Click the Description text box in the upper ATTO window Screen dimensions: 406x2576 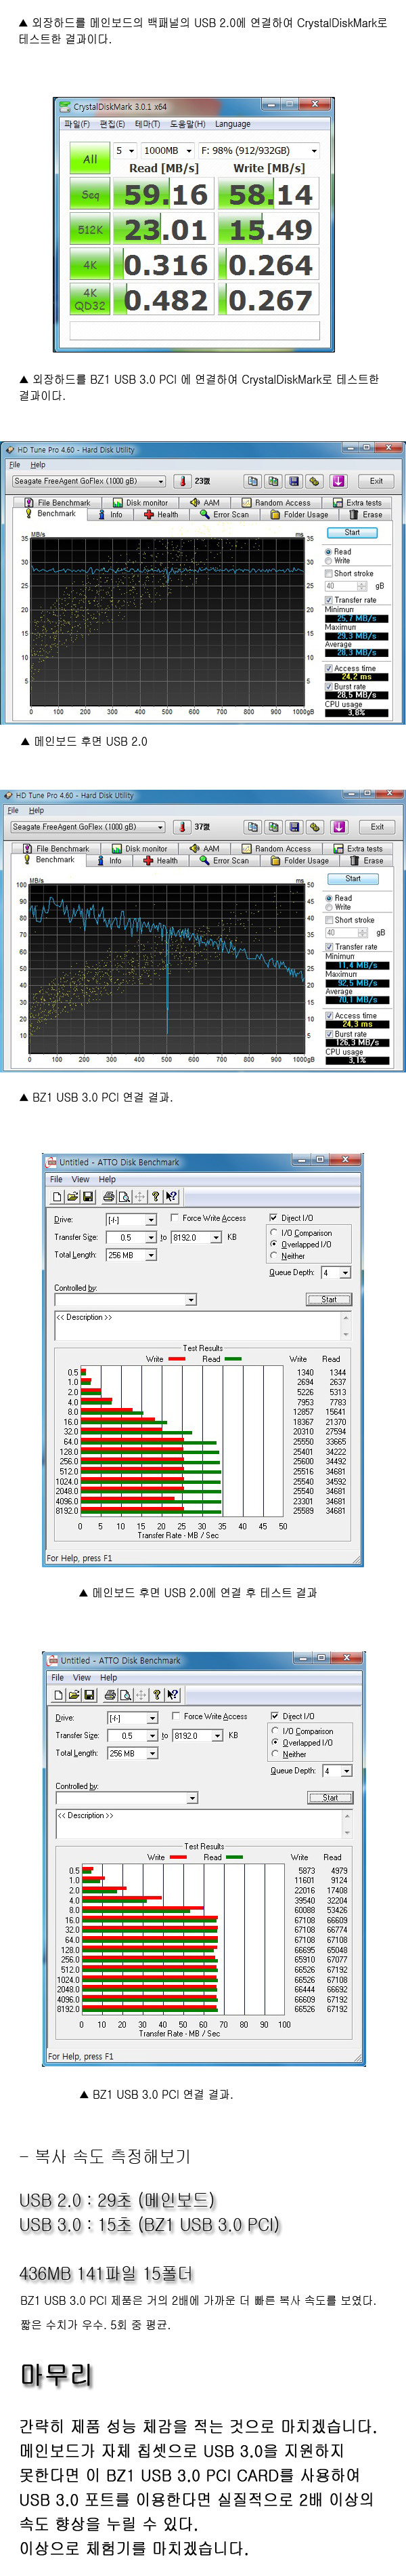click(x=202, y=1326)
